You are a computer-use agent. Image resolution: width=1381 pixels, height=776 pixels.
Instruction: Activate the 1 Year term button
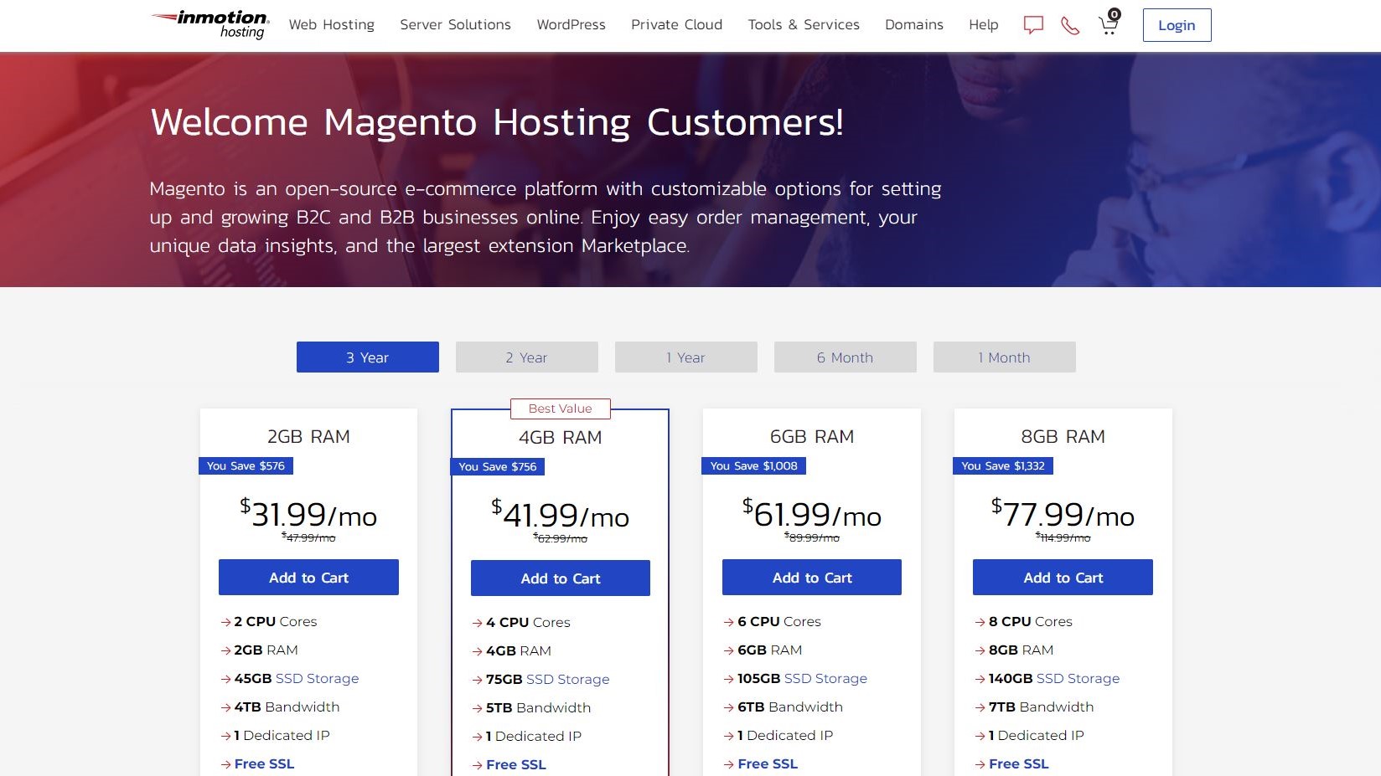[x=685, y=357]
